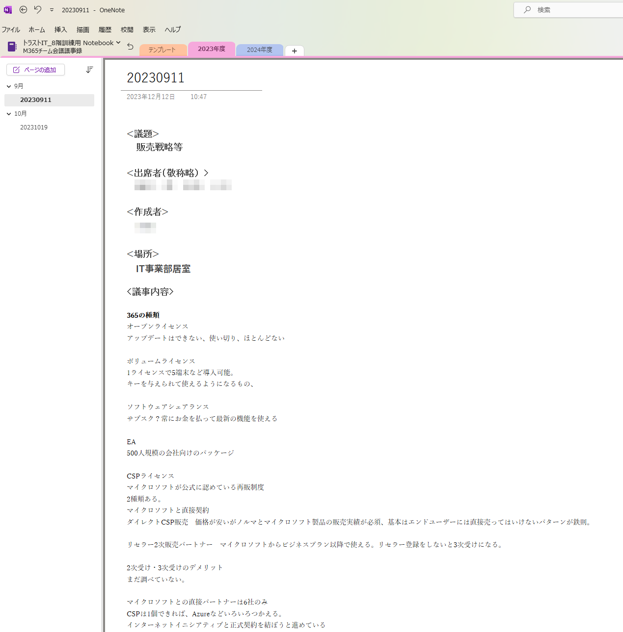
Task: Click the page title 20230911
Action: (156, 78)
